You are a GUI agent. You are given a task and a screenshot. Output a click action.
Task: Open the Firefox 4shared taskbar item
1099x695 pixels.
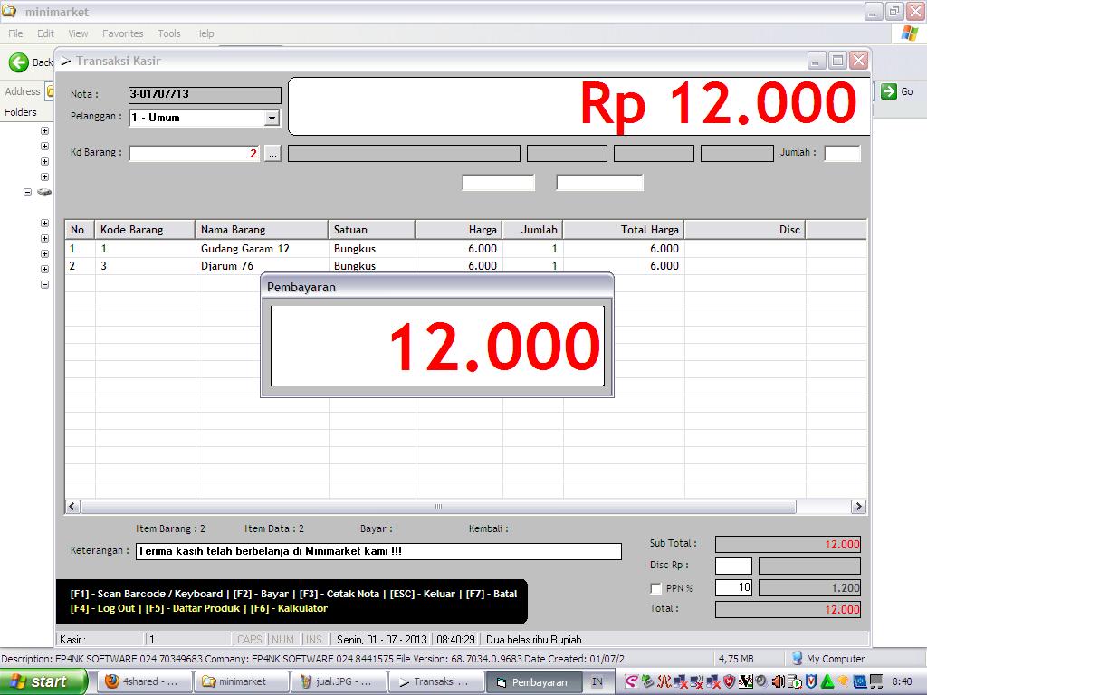click(141, 681)
